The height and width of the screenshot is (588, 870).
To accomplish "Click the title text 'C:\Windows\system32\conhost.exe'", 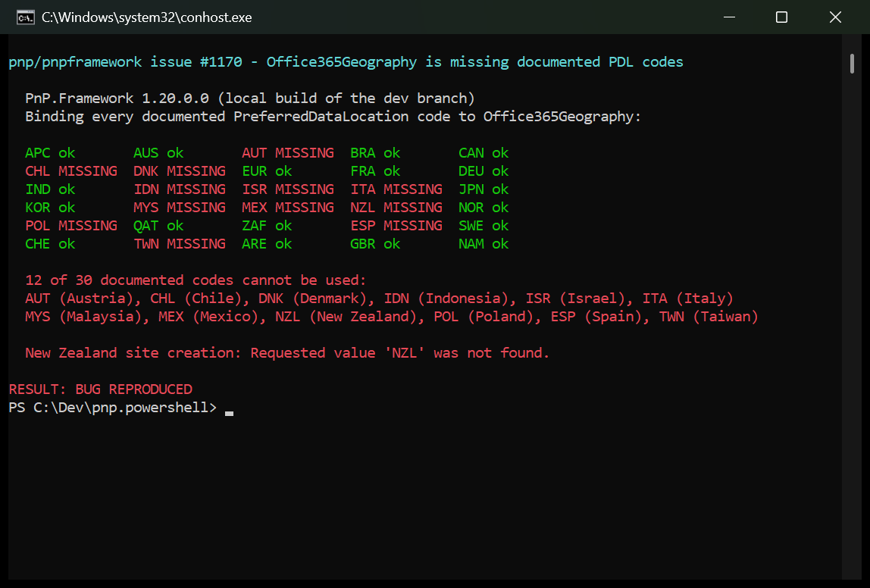I will (x=146, y=17).
